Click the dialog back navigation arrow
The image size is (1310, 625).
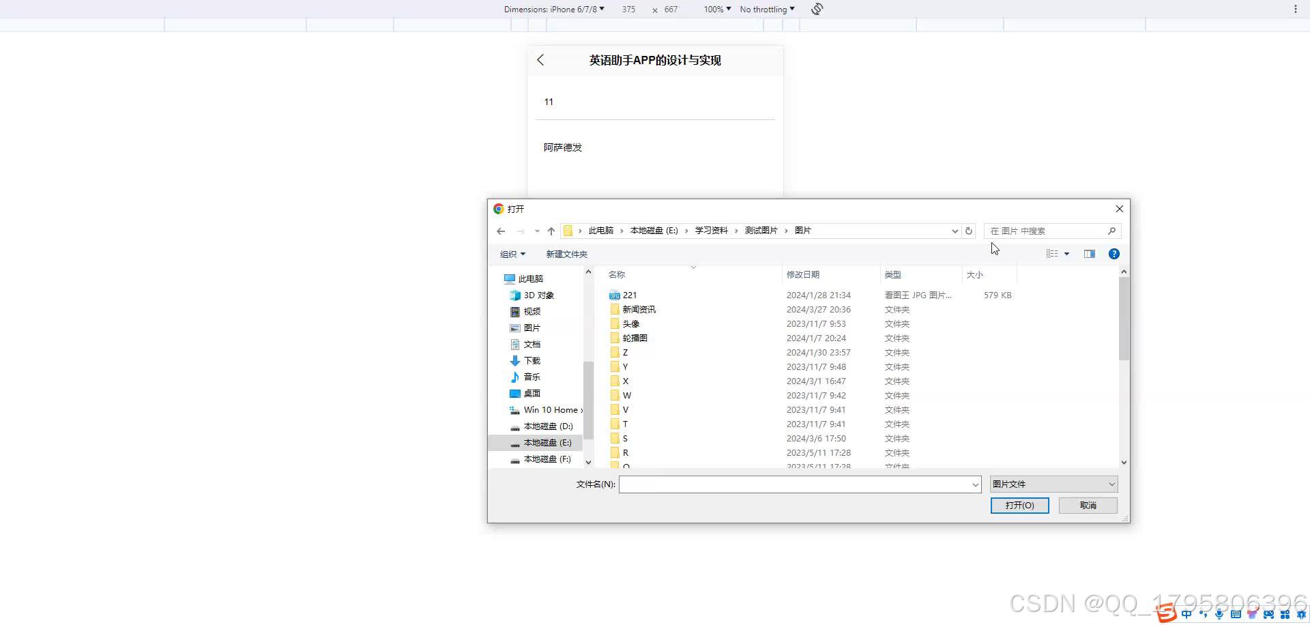[x=501, y=231]
